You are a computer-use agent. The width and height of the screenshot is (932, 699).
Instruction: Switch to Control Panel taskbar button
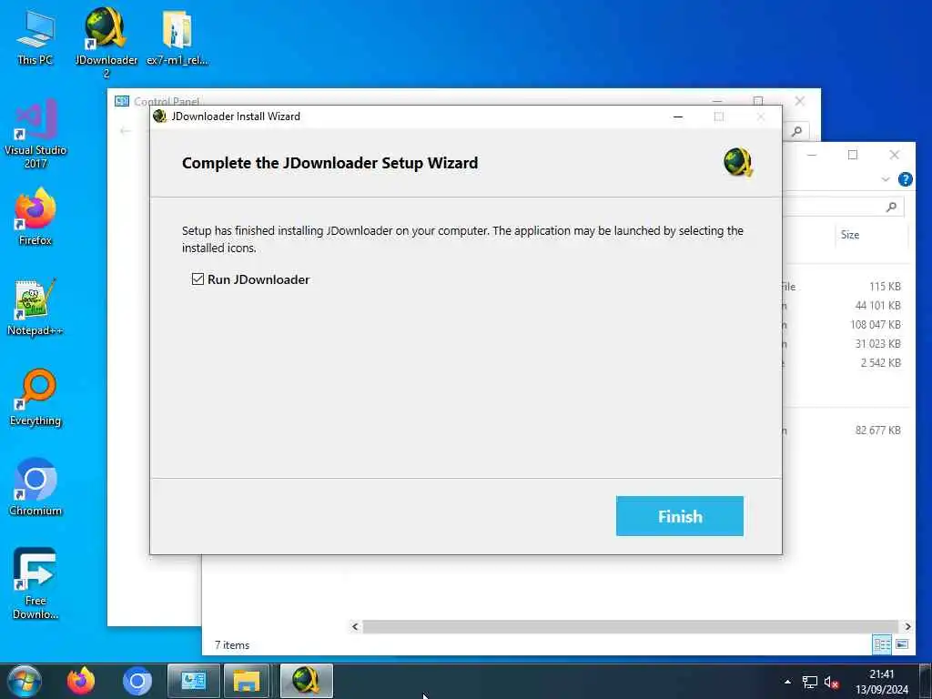pos(193,681)
